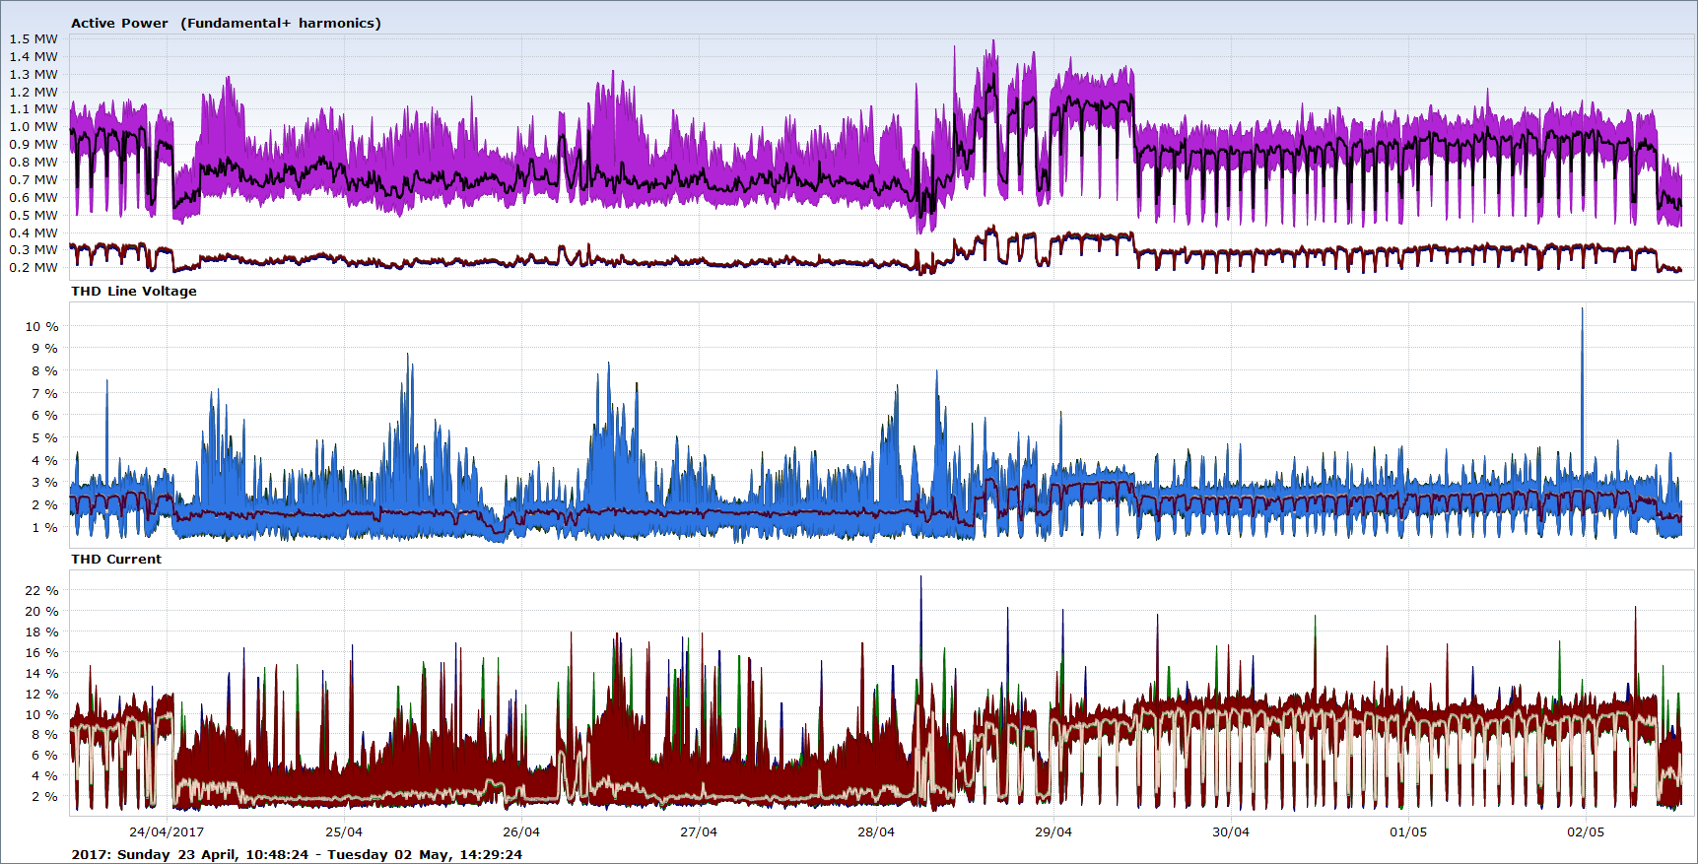Image resolution: width=1698 pixels, height=864 pixels.
Task: Click the 1.0 MW y-axis label
Action: [x=34, y=126]
